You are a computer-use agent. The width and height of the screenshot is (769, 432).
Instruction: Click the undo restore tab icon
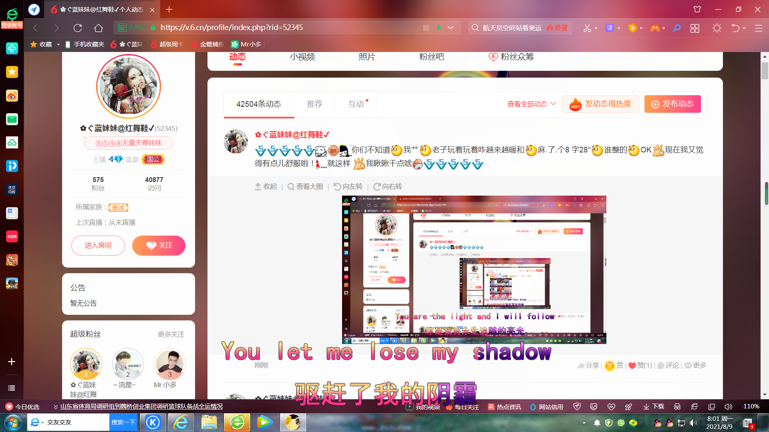[x=735, y=28]
